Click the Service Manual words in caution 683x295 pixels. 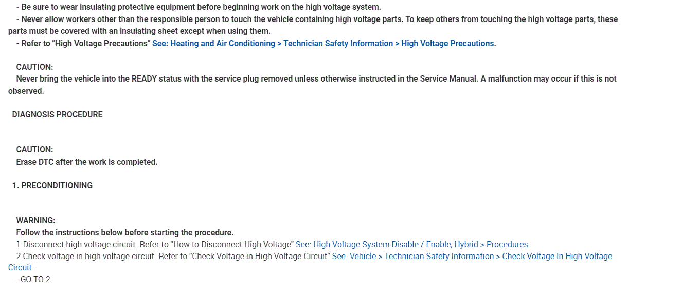point(448,79)
